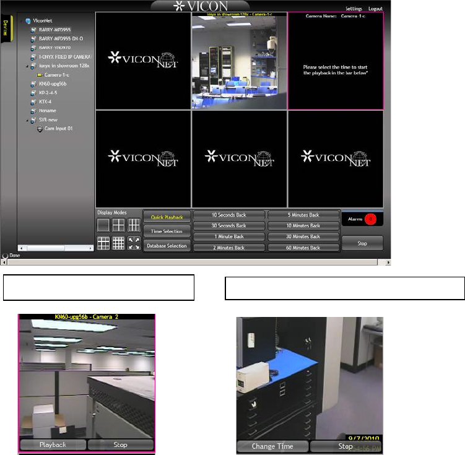Select the top-left empty ViconNet video pane

143,61
